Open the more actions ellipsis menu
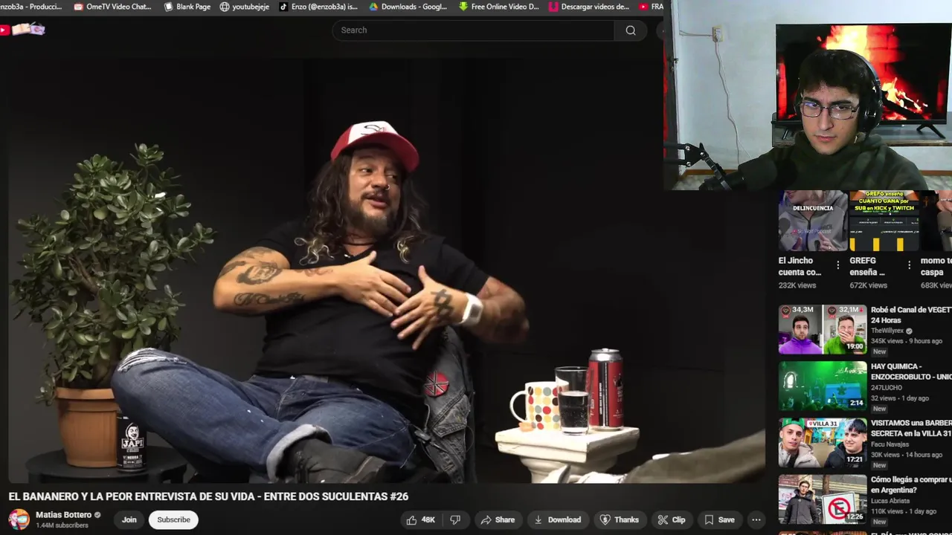The image size is (952, 535). click(x=756, y=519)
